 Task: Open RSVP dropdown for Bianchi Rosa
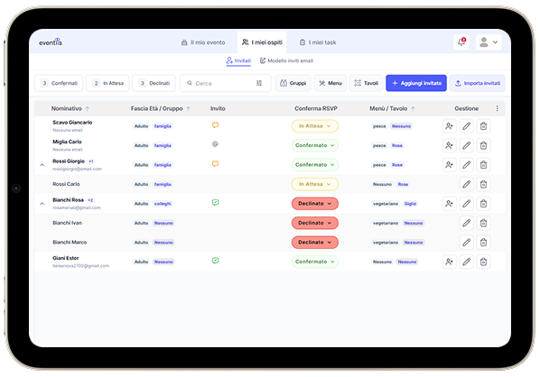[x=315, y=204]
